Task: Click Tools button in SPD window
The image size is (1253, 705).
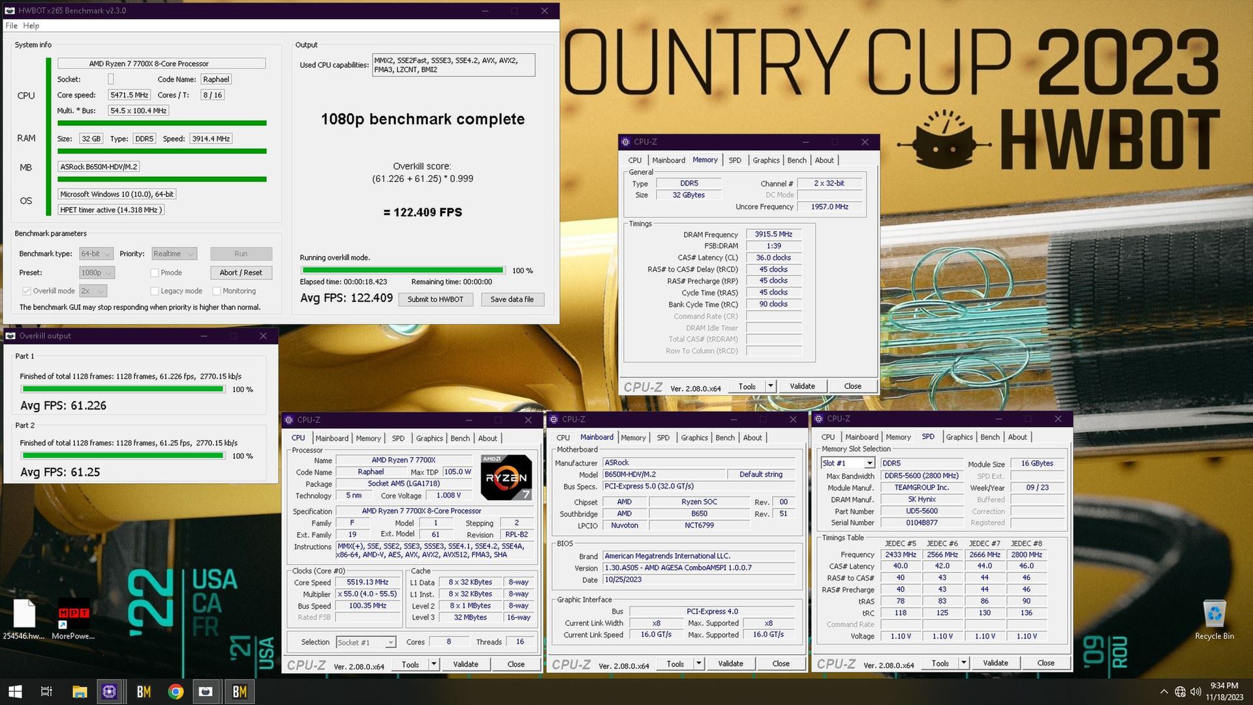Action: [x=940, y=663]
